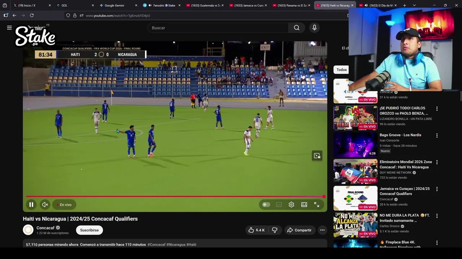
Task: Open the site permissions icon in address bar
Action: point(82,15)
